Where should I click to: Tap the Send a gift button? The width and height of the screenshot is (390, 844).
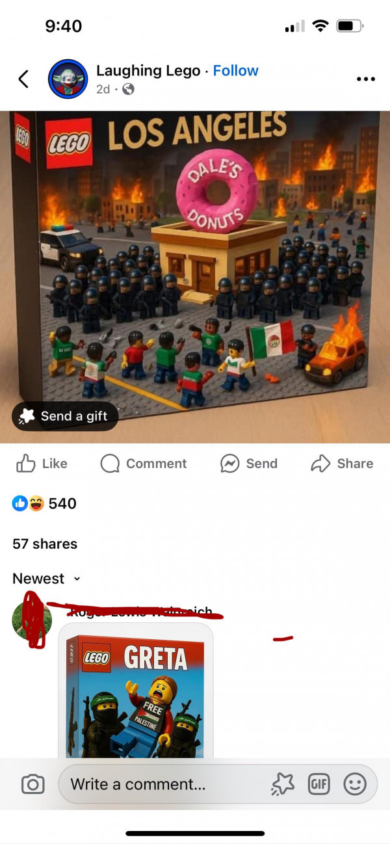point(65,416)
